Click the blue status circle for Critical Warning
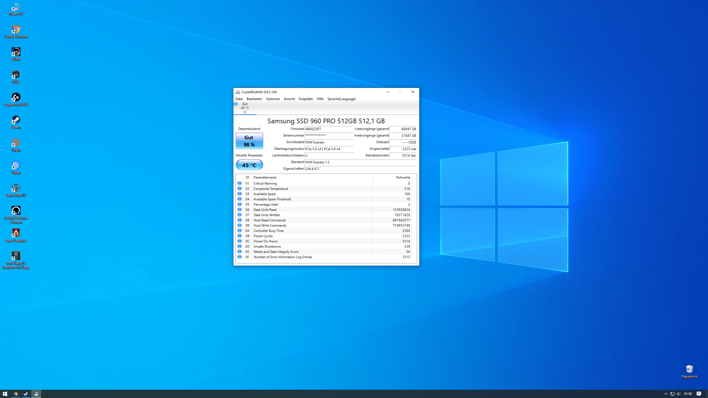The image size is (708, 398). [240, 183]
